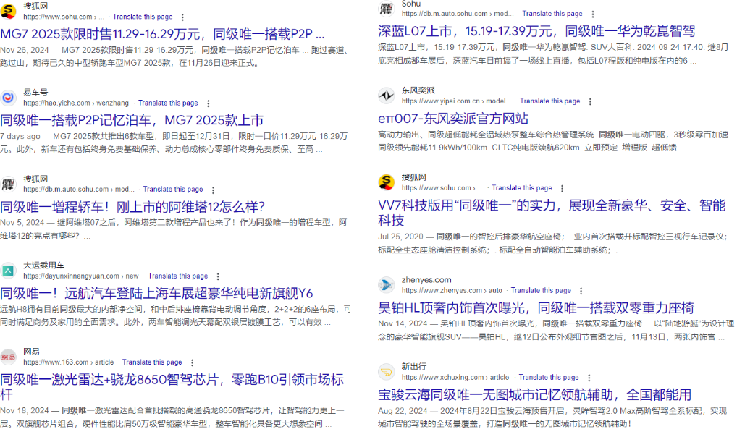Click Translate this page for the hao.yiche.com result
The width and height of the screenshot is (737, 437).
pos(168,103)
